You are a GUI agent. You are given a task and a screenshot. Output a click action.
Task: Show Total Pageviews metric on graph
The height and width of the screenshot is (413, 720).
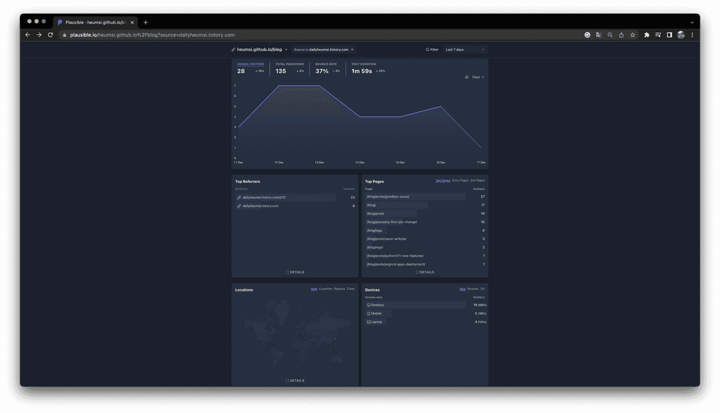(289, 68)
